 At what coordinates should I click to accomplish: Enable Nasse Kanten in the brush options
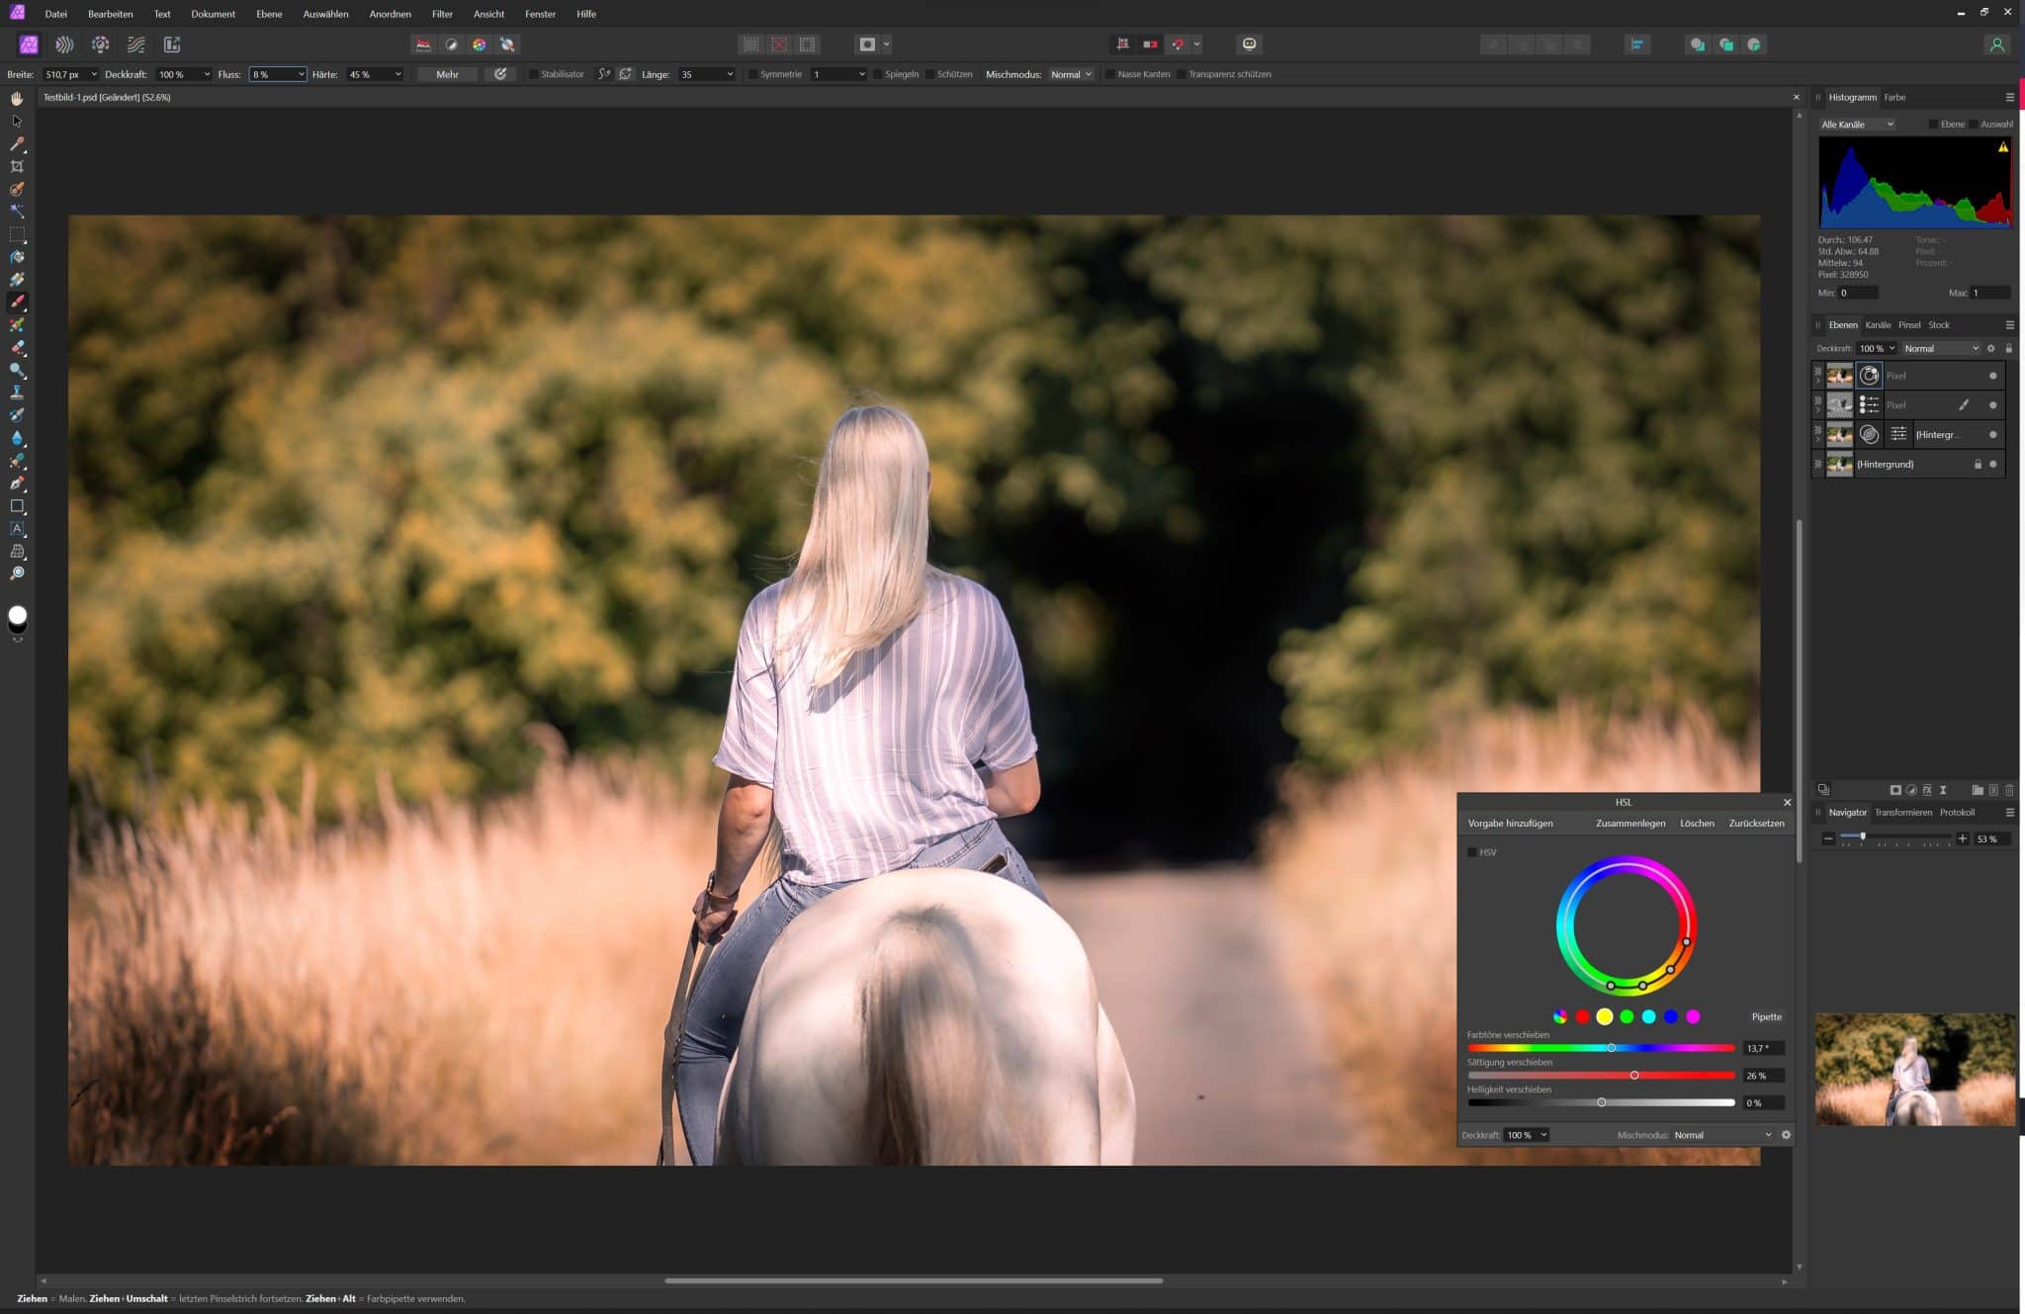pyautogui.click(x=1112, y=74)
